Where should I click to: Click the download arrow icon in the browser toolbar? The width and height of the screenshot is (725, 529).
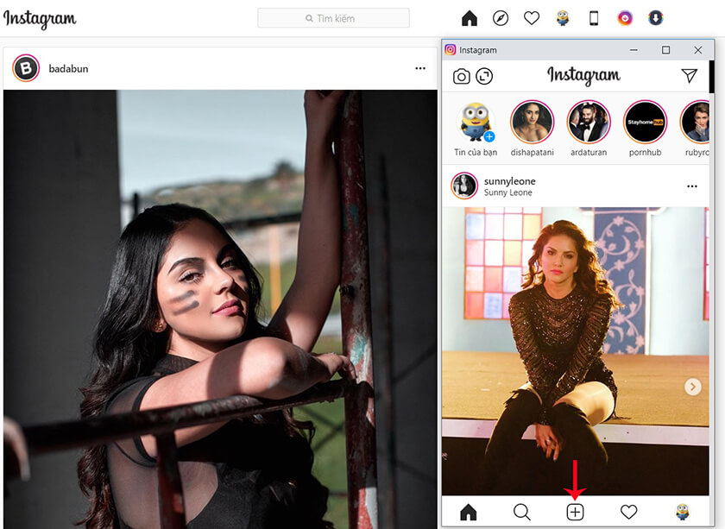coord(655,17)
